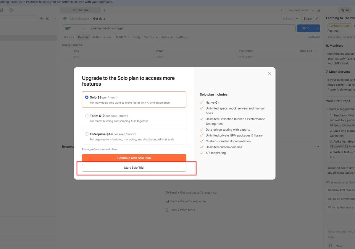Select the Solo $9 plan radio

87,97
